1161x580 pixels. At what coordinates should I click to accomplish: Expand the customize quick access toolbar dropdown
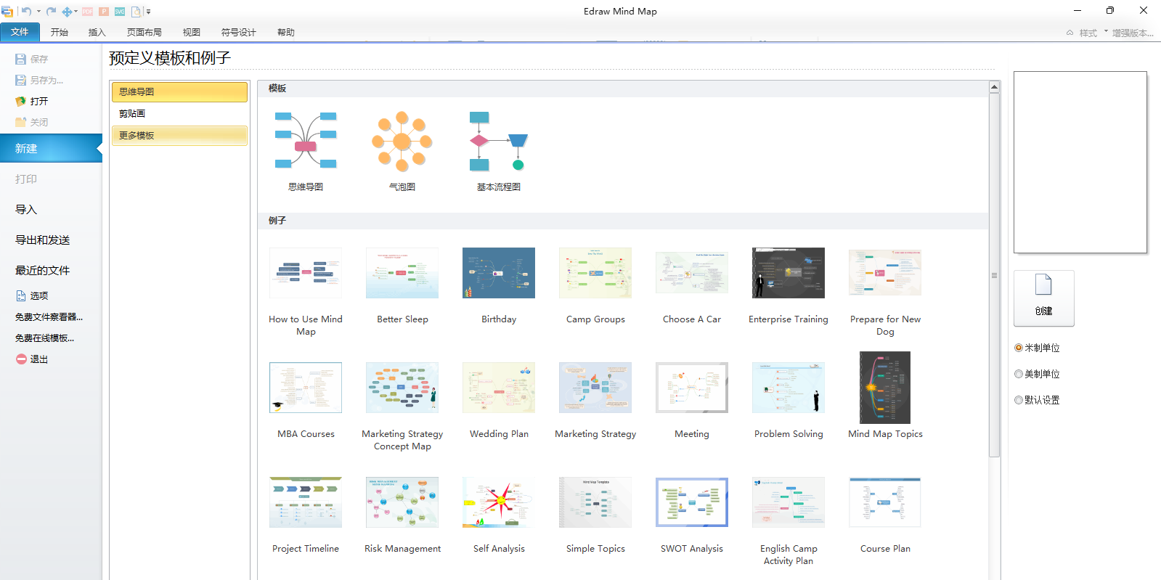pyautogui.click(x=149, y=11)
